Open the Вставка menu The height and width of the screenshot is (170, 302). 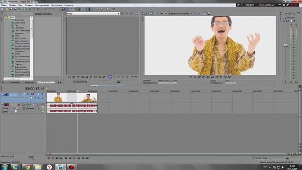point(28,5)
